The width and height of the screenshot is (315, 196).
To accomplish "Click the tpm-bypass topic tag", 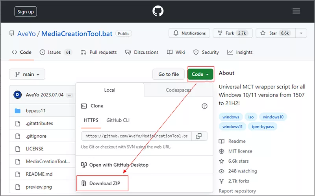I will coord(263,127).
